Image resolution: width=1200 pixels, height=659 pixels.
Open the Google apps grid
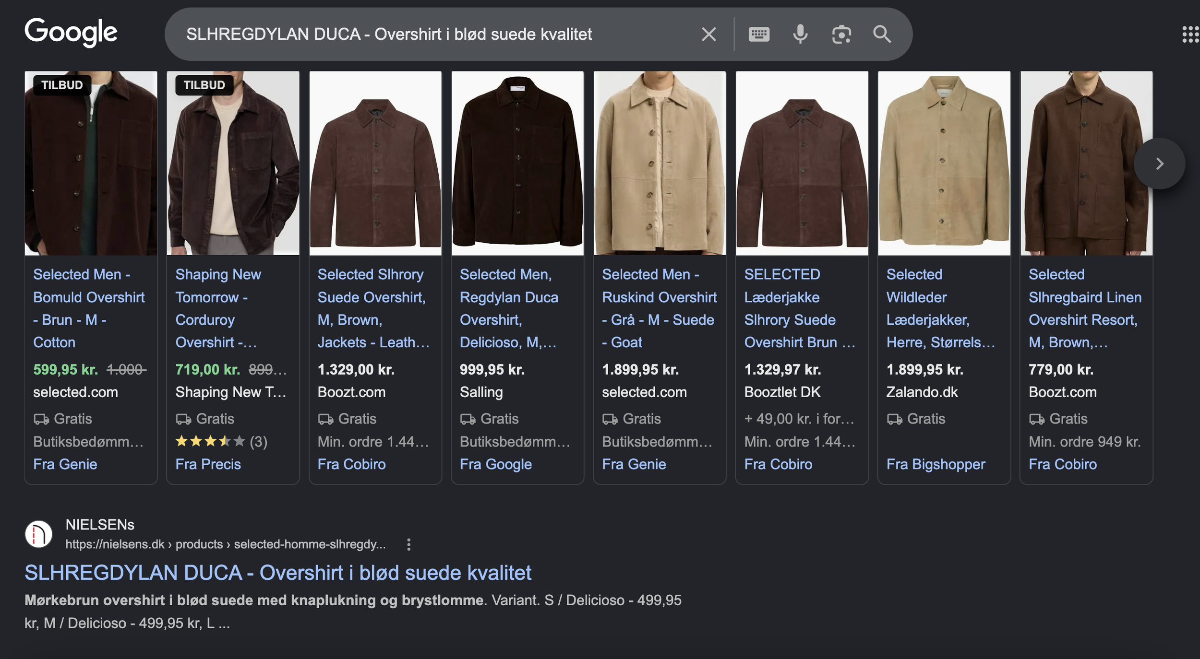pos(1190,34)
